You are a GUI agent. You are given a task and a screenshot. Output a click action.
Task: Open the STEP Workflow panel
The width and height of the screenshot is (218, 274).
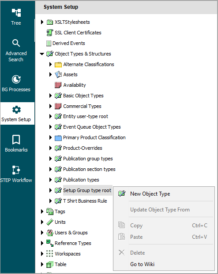16,174
